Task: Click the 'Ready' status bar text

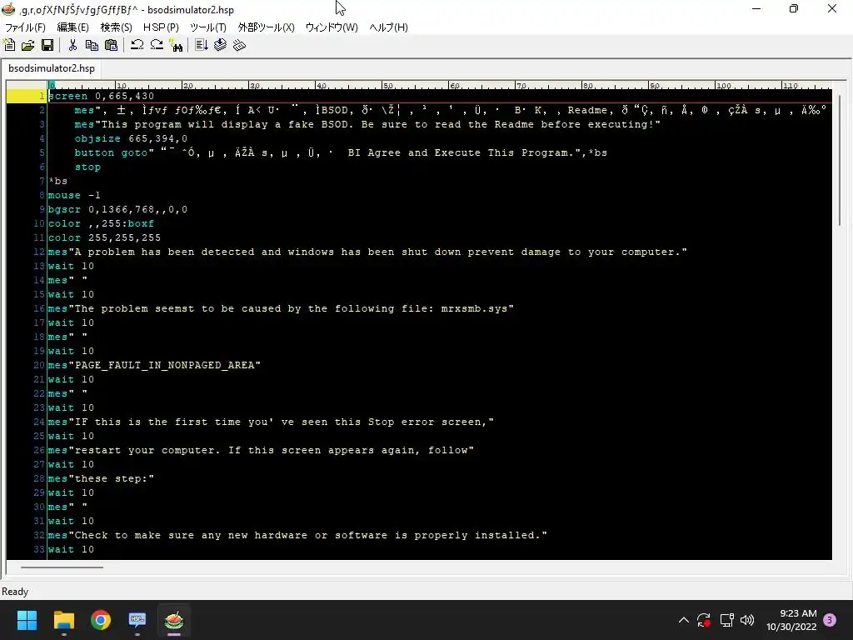Action: tap(15, 592)
